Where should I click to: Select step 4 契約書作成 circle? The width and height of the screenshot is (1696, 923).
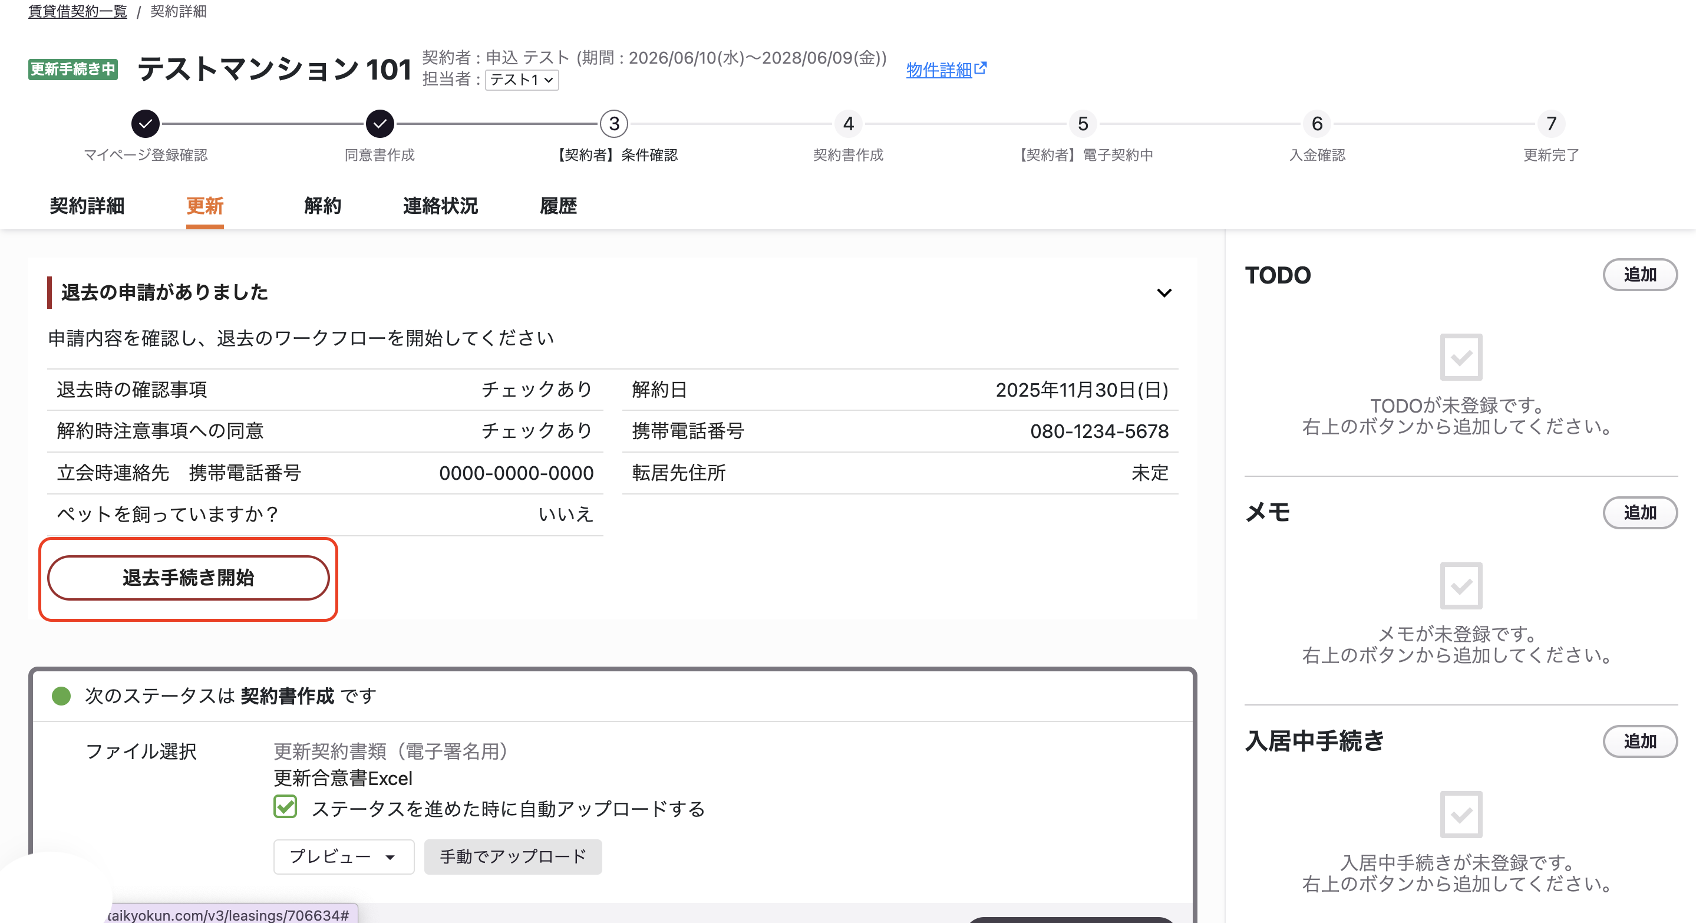click(849, 123)
